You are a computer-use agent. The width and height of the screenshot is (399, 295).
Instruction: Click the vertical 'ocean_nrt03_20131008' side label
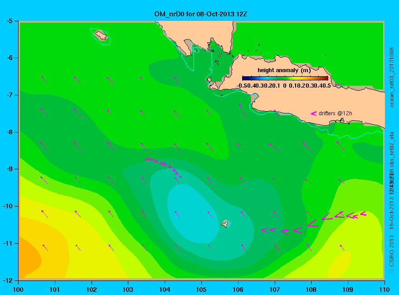tap(392, 77)
